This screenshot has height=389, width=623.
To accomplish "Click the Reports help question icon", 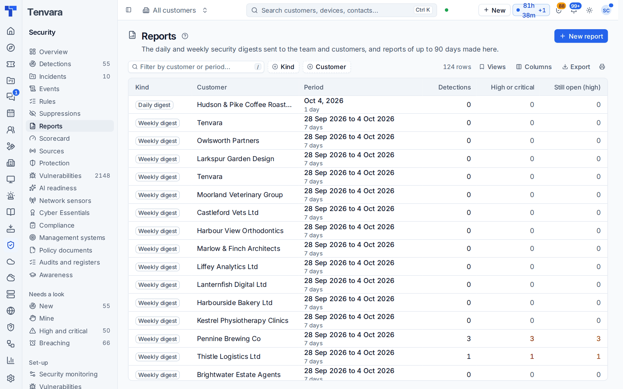I will click(x=185, y=36).
